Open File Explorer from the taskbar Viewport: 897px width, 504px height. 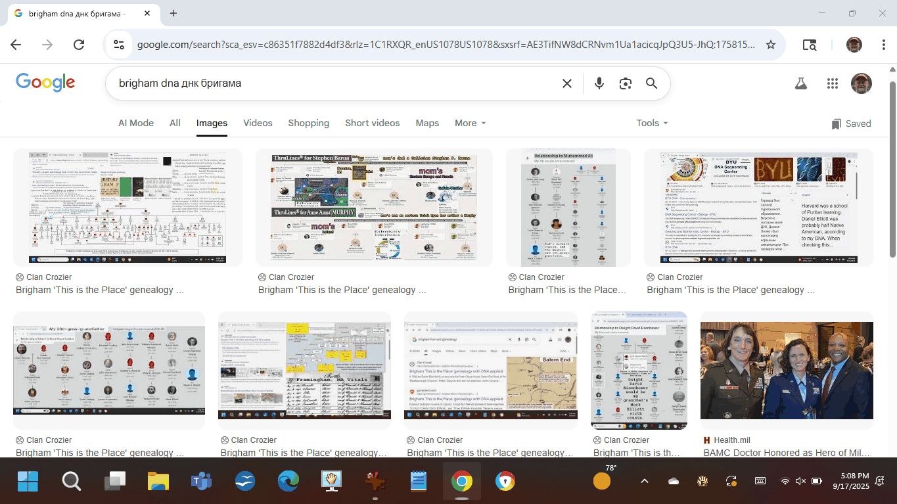click(x=158, y=482)
